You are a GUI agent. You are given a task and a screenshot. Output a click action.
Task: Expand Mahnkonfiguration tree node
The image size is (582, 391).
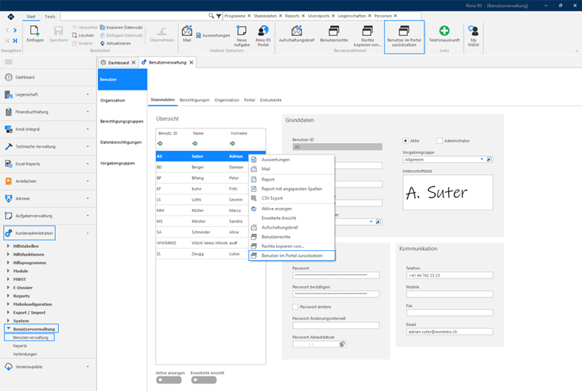8,304
